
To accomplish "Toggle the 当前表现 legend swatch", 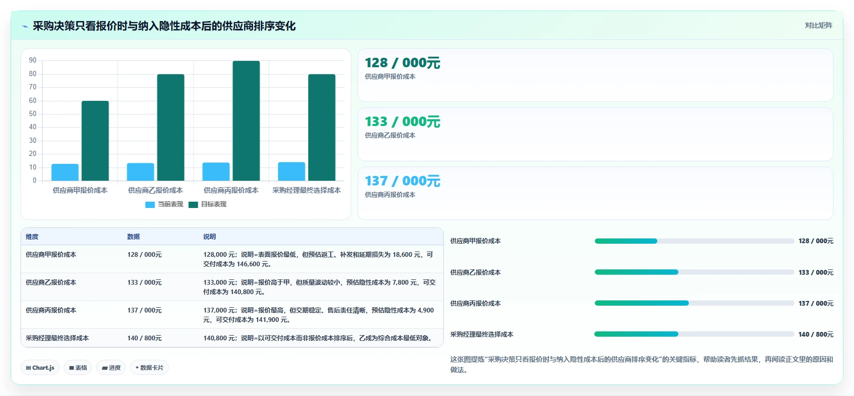I will click(150, 205).
